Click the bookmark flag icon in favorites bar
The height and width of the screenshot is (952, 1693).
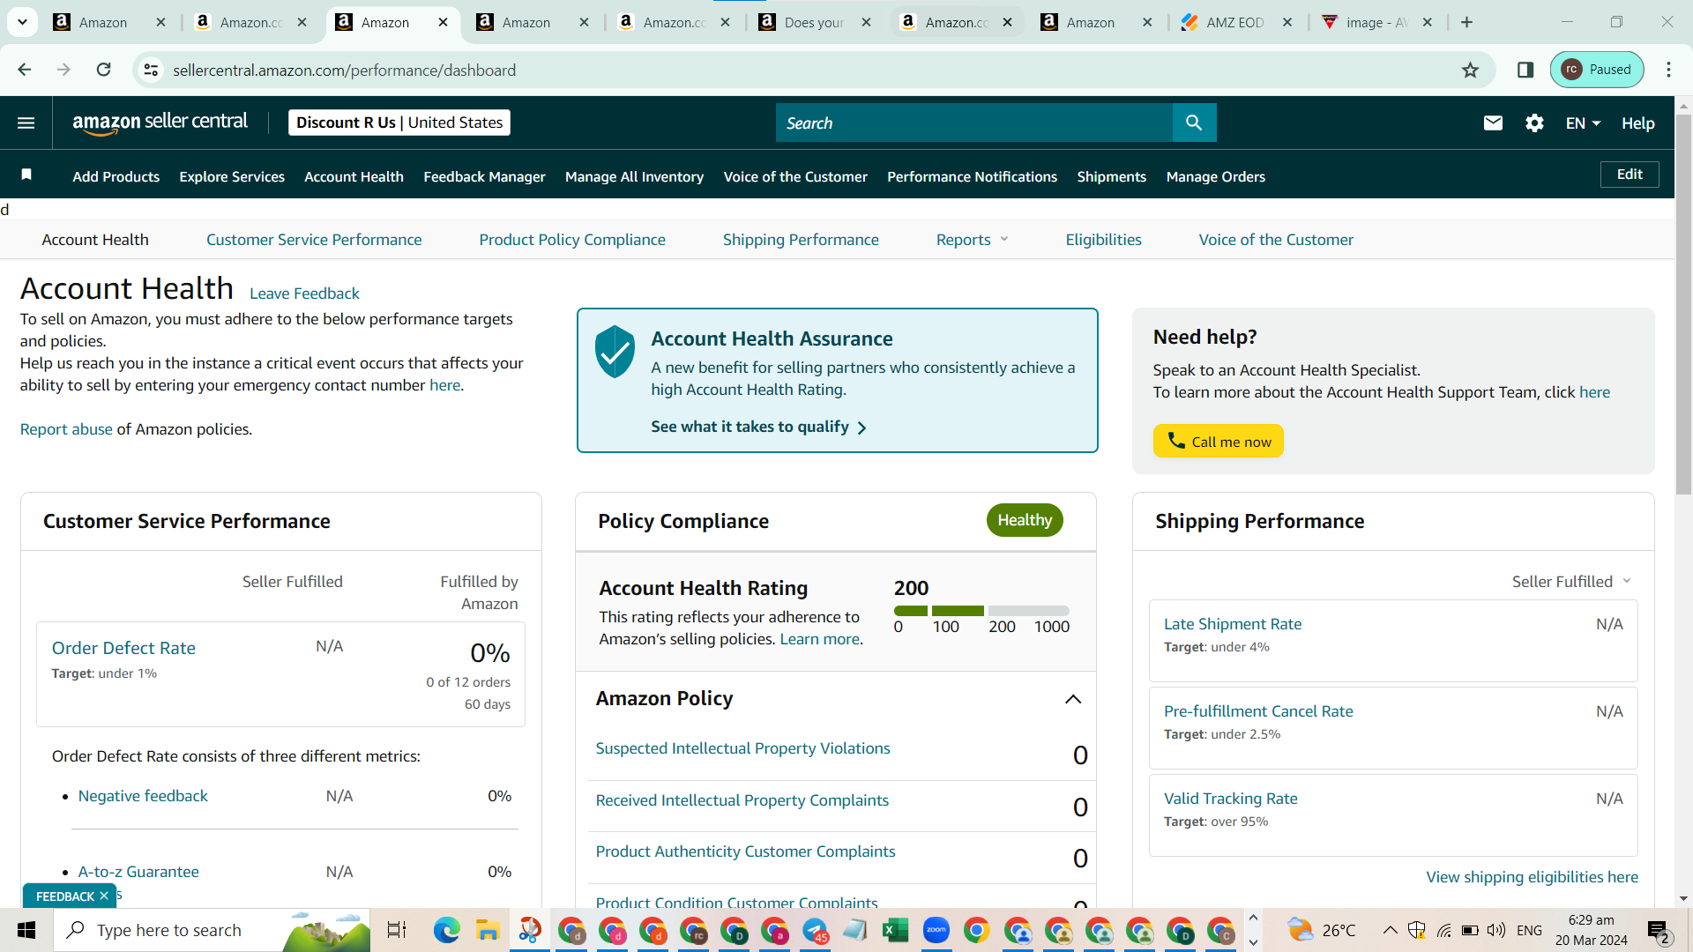pos(26,175)
